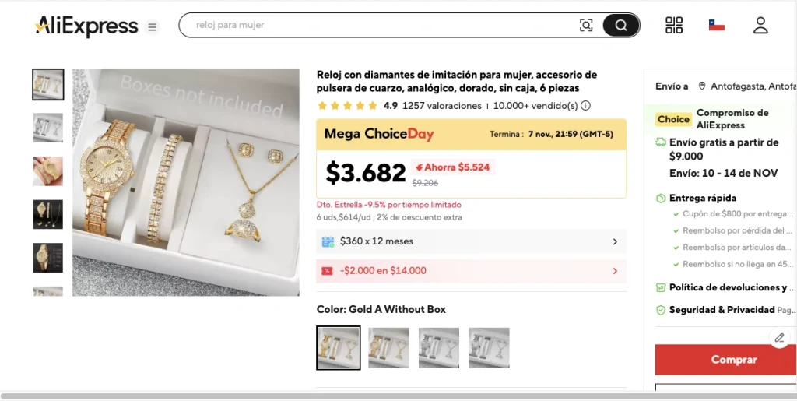The image size is (797, 401).
Task: Expand the $360 x 12 meses installment row
Action: pos(471,241)
